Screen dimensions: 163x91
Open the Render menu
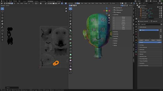10,1
